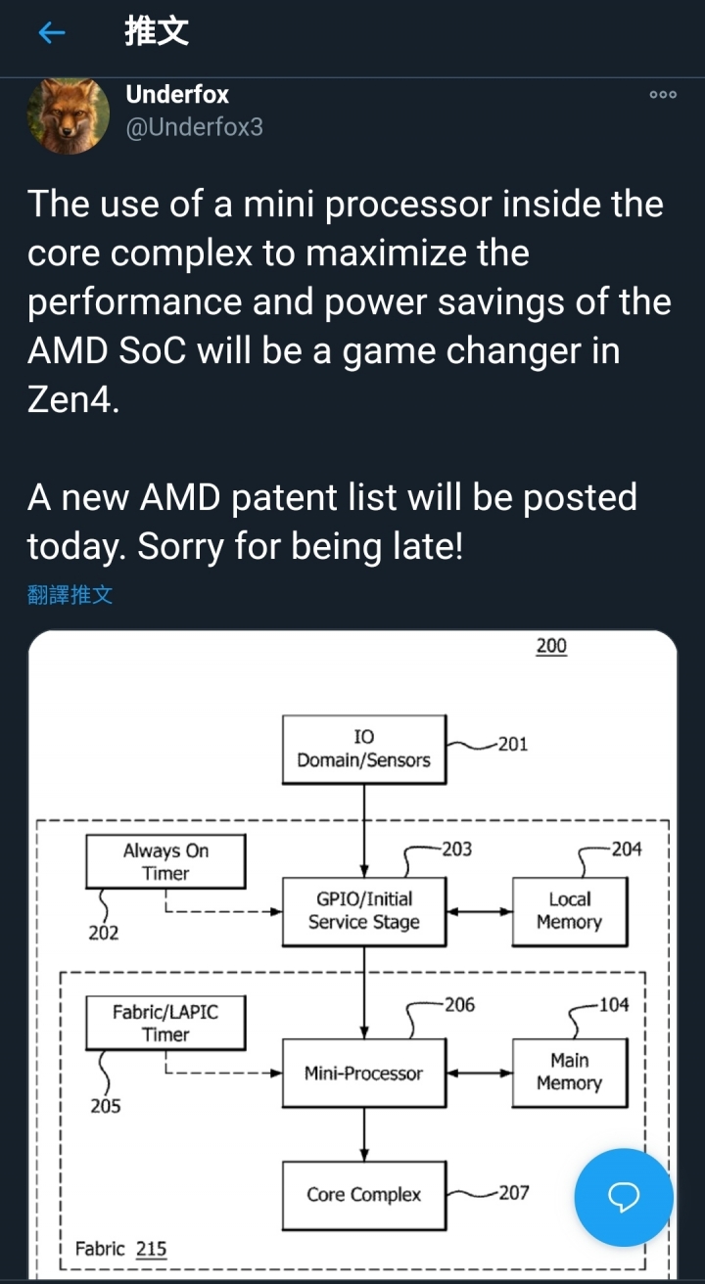
Task: Open the @Underfox3 handle profile
Action: pos(194,127)
